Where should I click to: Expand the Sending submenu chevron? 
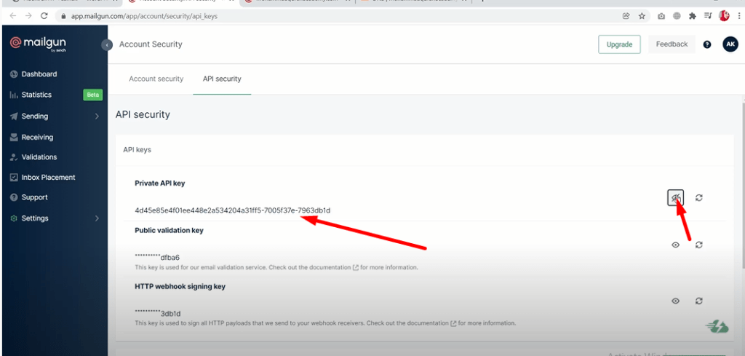(x=97, y=116)
